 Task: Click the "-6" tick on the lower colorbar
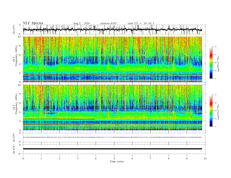[215, 119]
